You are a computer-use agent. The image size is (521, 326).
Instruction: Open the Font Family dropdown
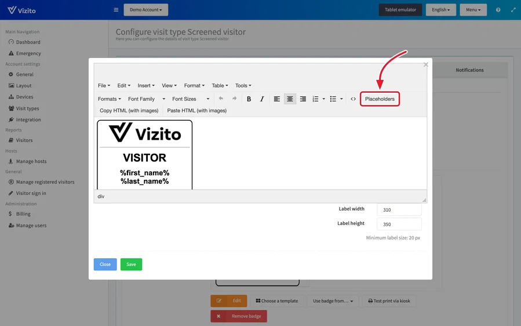coord(147,99)
